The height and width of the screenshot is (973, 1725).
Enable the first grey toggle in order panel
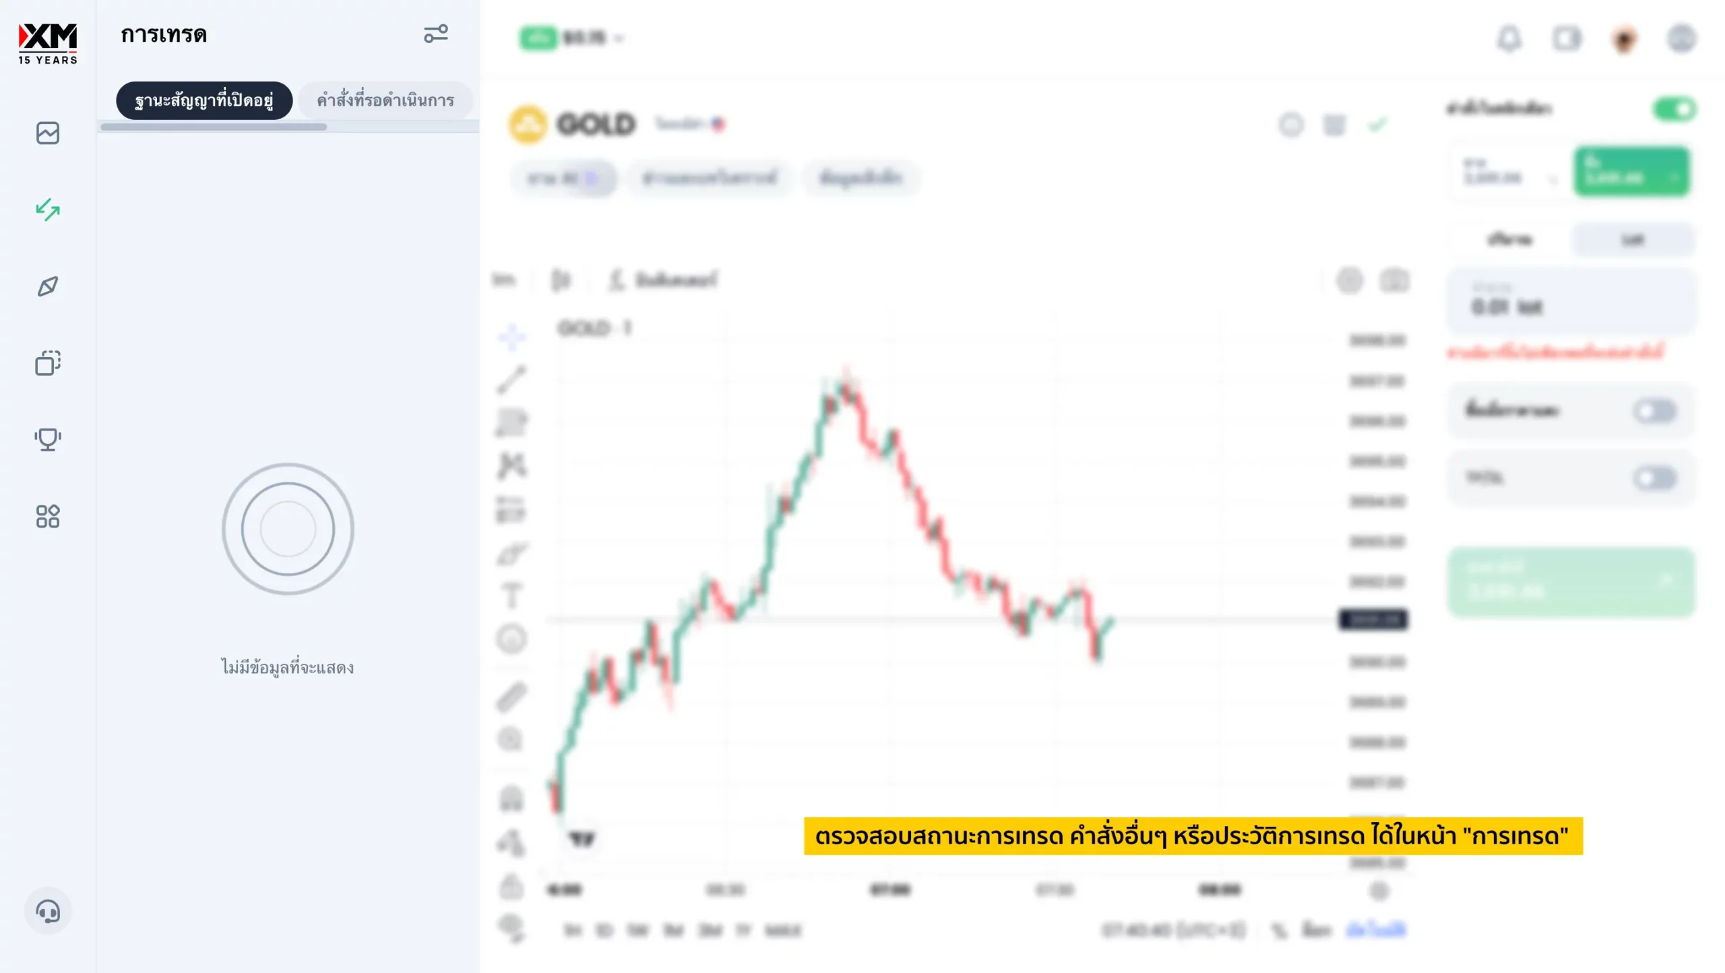(x=1655, y=411)
